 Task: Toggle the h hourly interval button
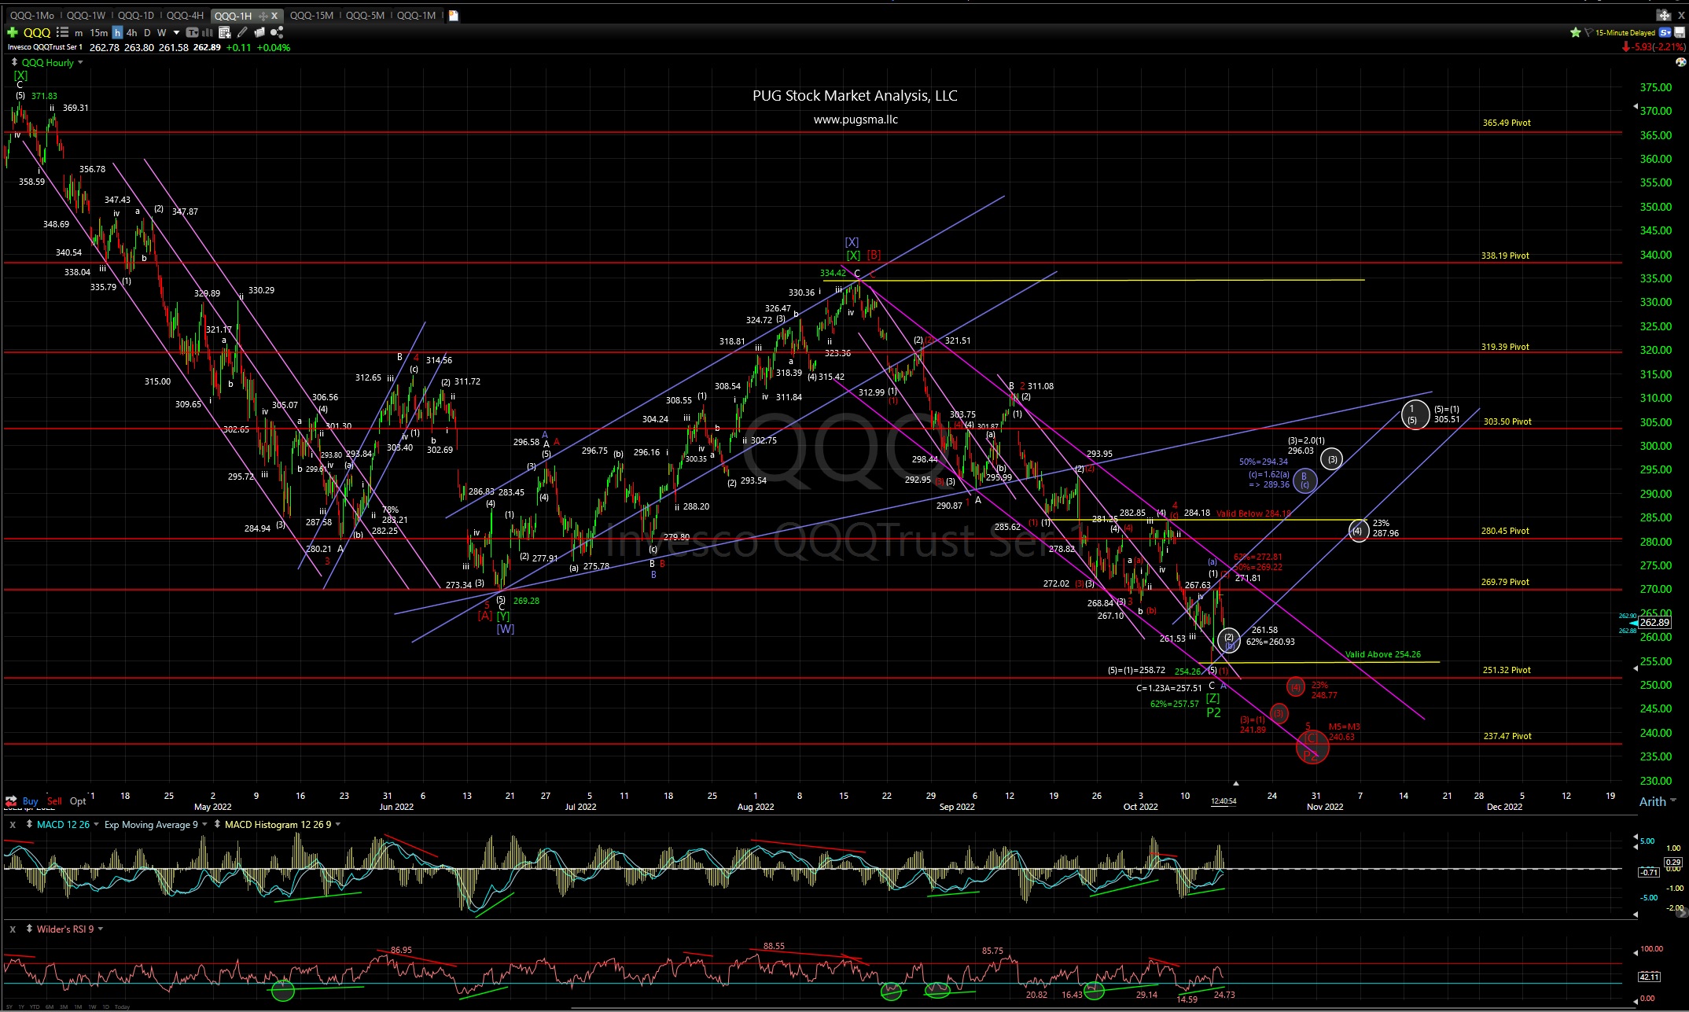click(x=117, y=32)
